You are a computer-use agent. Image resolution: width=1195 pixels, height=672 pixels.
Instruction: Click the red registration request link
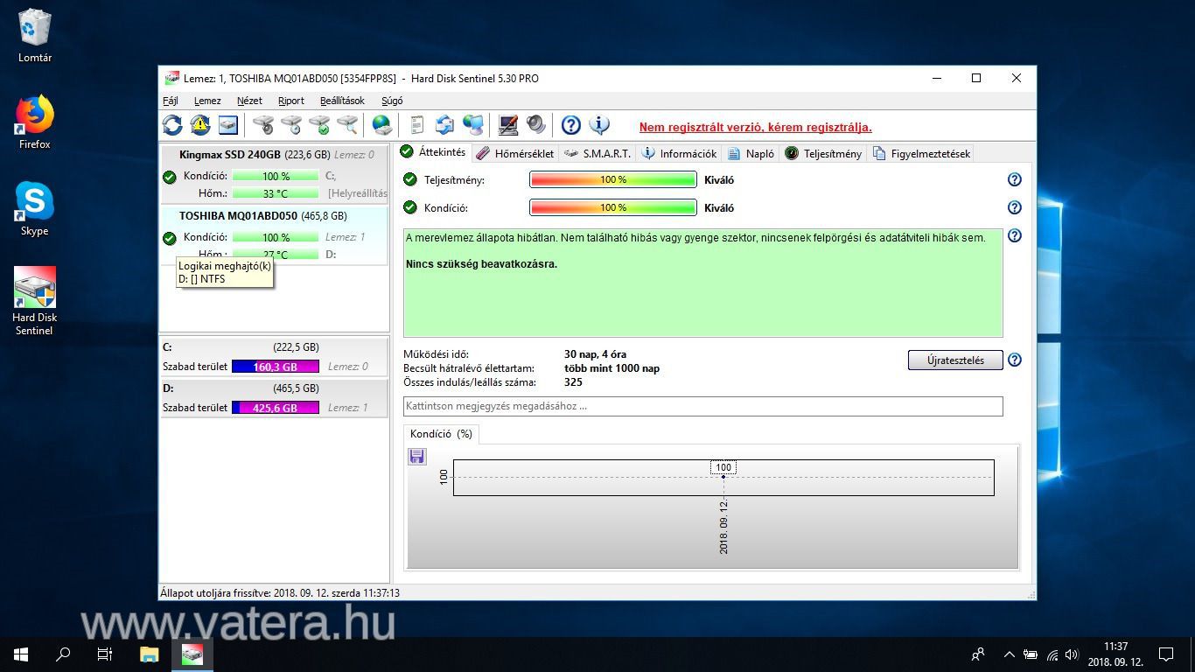tap(755, 127)
